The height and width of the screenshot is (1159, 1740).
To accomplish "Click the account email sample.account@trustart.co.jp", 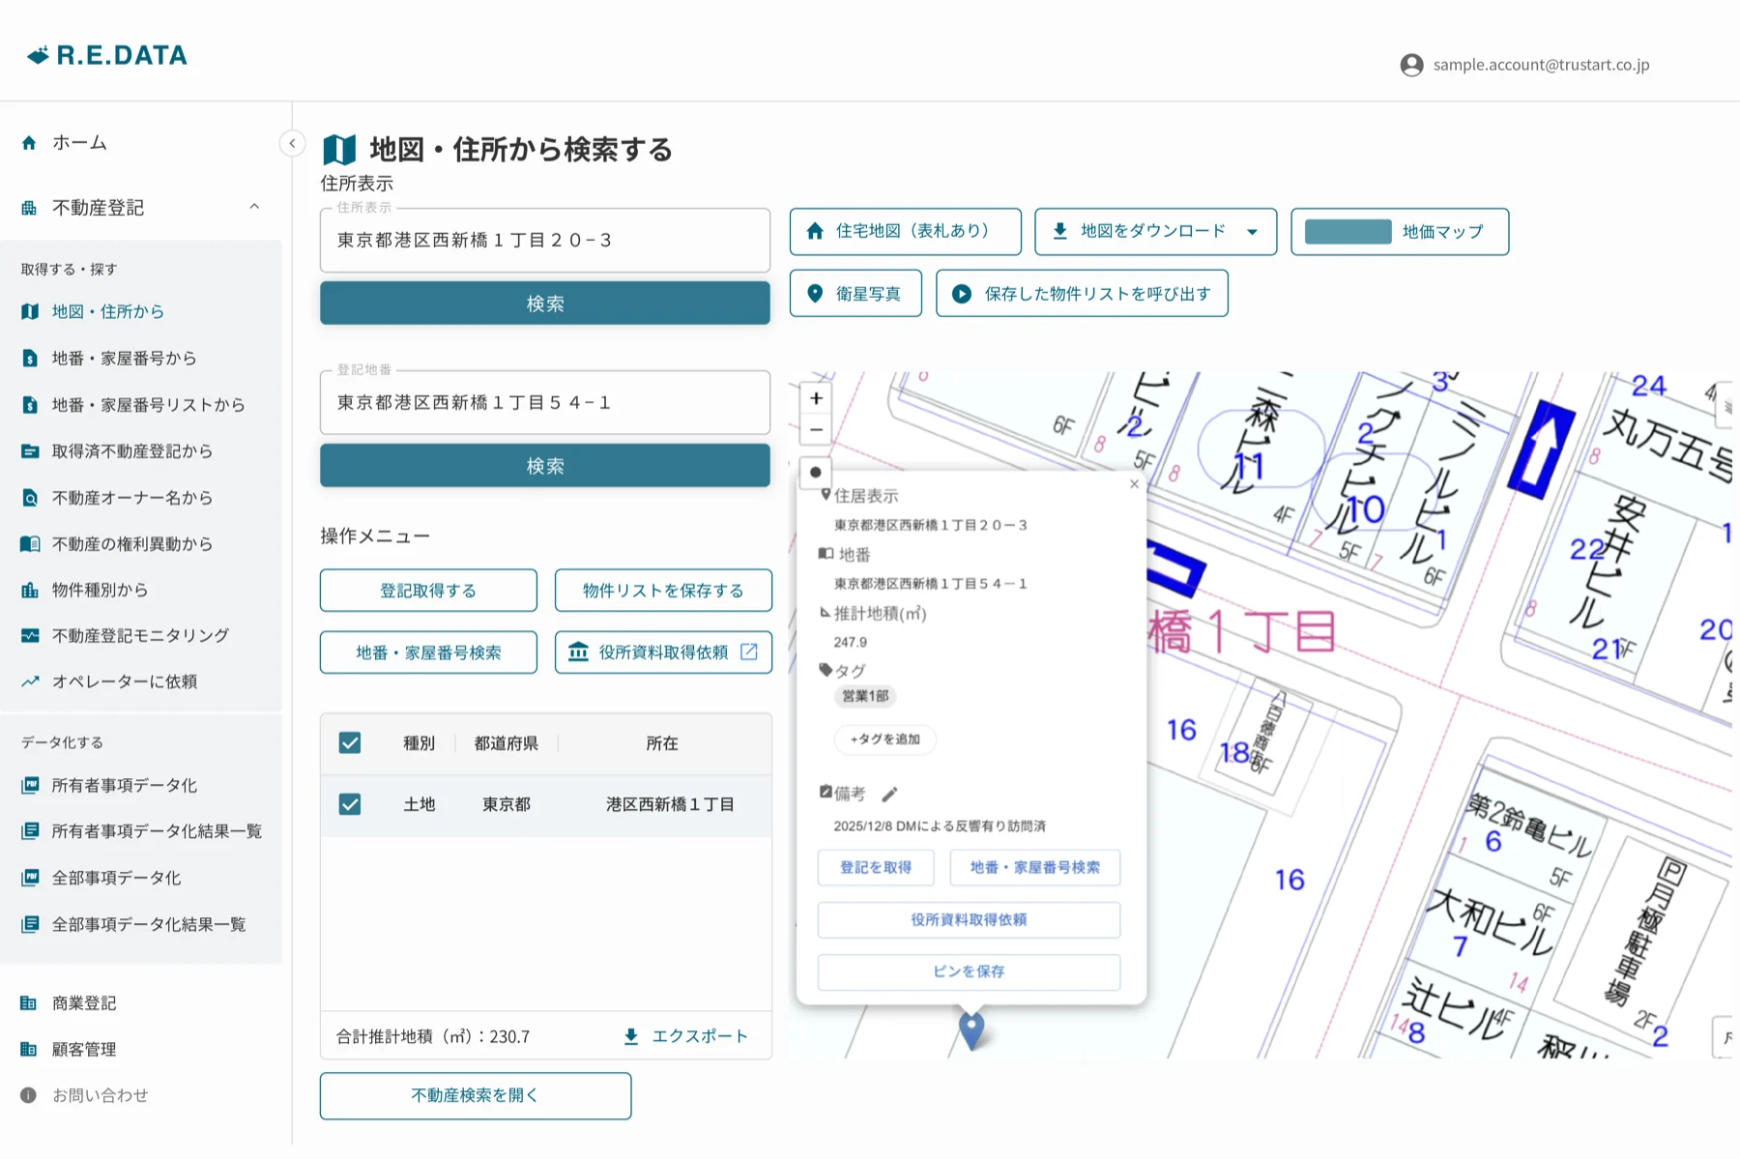I will pos(1541,65).
